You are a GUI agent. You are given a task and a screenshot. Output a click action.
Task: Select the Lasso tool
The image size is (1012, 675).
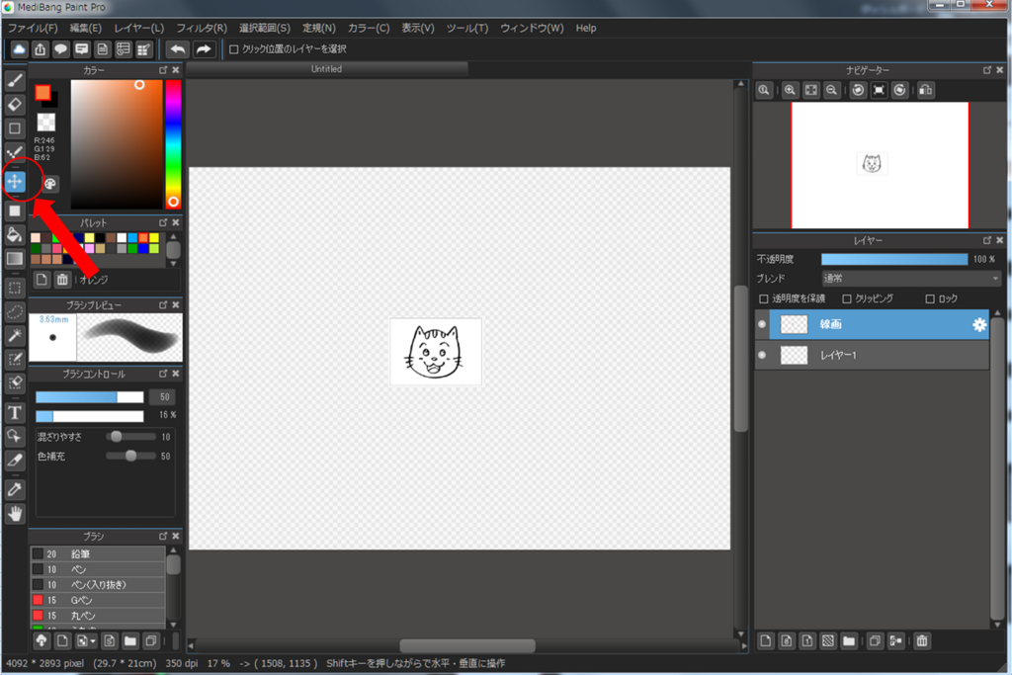(x=15, y=311)
